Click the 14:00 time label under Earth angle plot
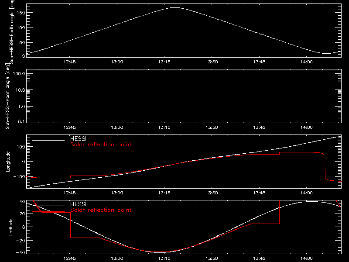Image resolution: width=349 pixels, height=262 pixels. [307, 62]
